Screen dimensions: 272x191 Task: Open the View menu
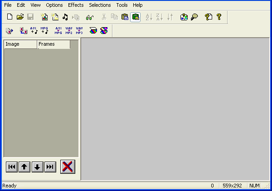pos(35,5)
